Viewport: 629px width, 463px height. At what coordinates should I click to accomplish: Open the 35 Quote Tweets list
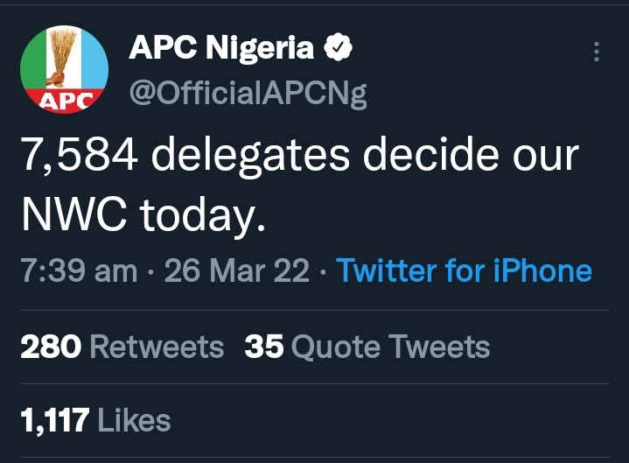point(367,347)
